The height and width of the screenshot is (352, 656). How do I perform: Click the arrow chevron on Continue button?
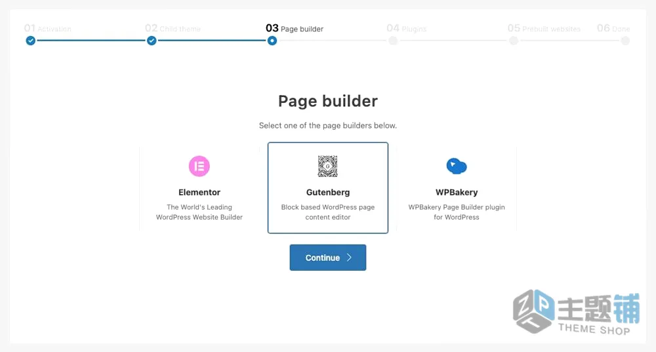[350, 258]
